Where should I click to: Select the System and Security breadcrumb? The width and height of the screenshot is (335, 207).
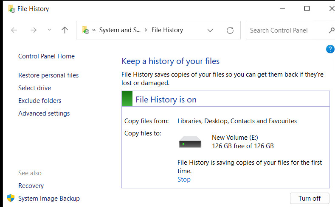(119, 30)
